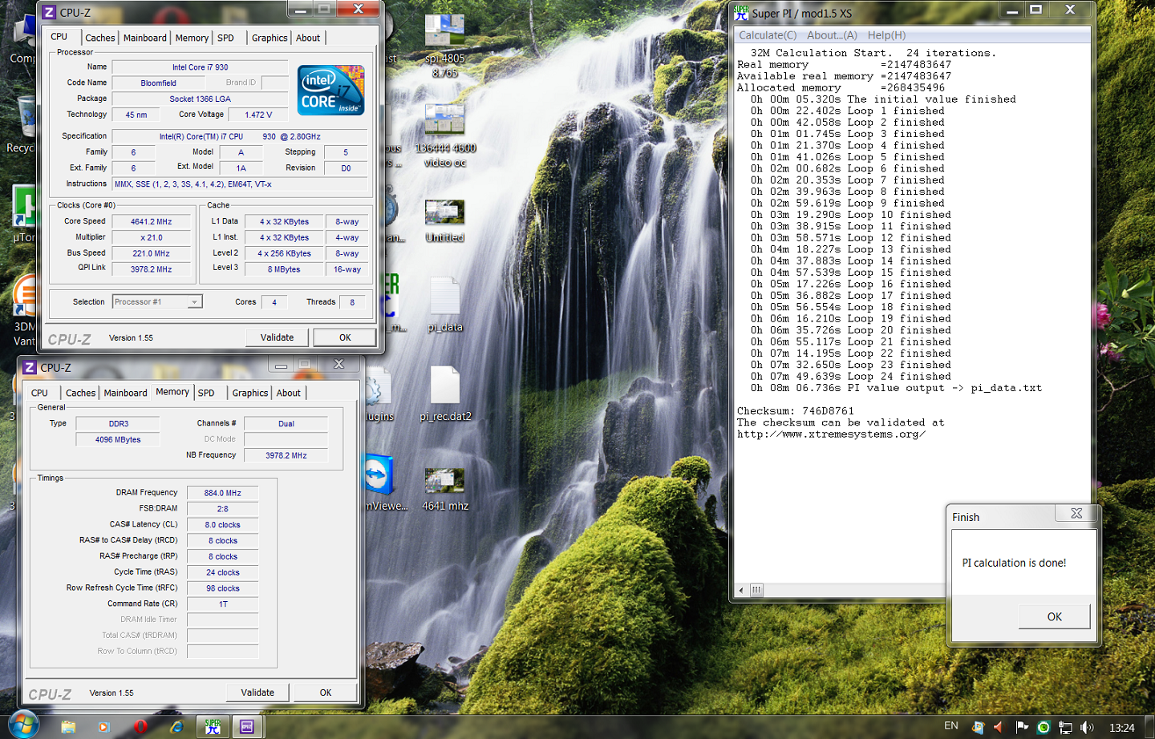Screen dimensions: 1155x739
Task: Click the Super PI scroll-left arrow
Action: click(741, 590)
